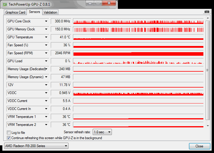The width and height of the screenshot is (214, 153).
Task: Expand the GPU Temperature dropdown arrow
Action: tap(46, 37)
